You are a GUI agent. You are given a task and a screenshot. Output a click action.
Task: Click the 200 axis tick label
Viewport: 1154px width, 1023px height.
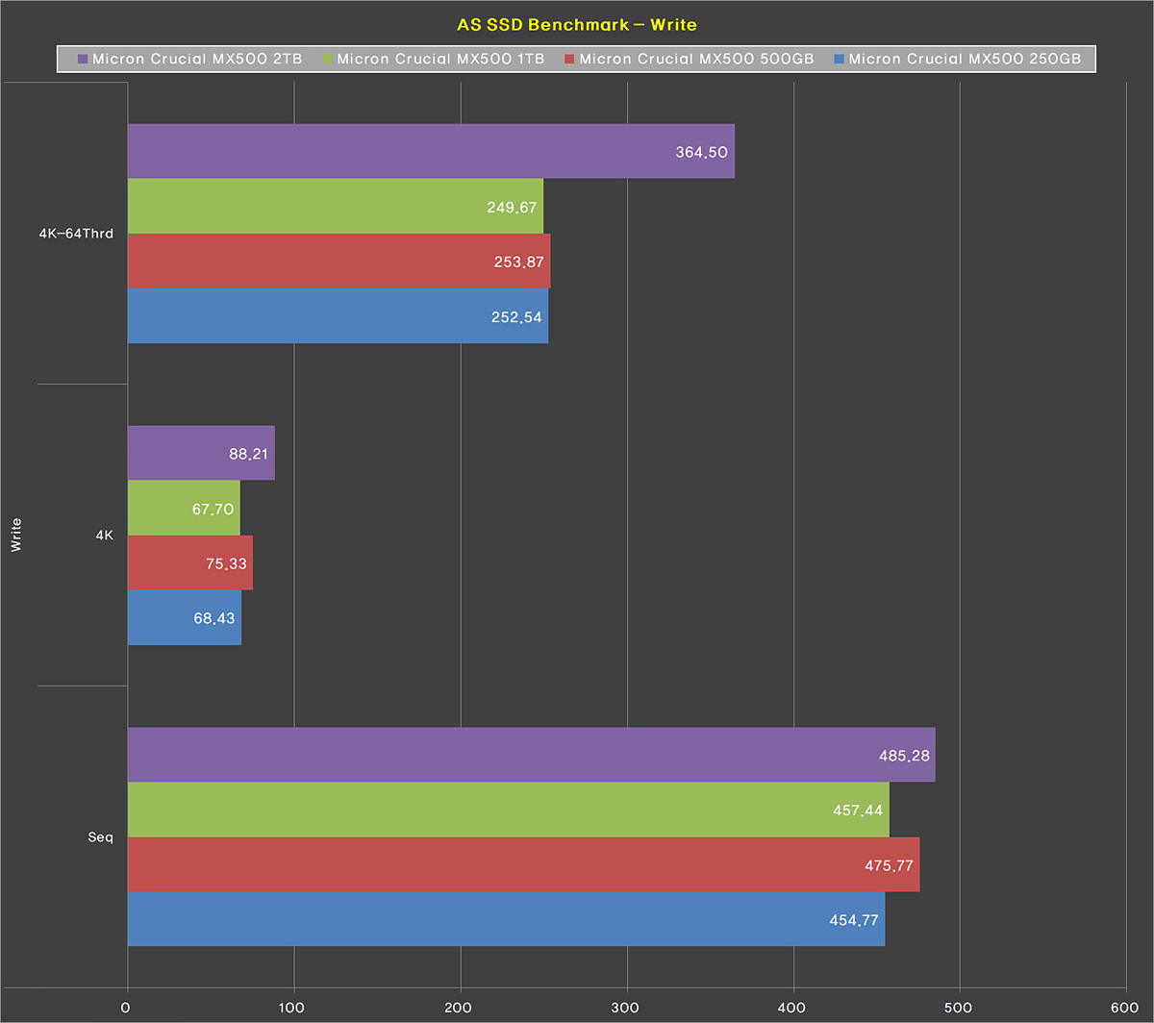point(460,1008)
